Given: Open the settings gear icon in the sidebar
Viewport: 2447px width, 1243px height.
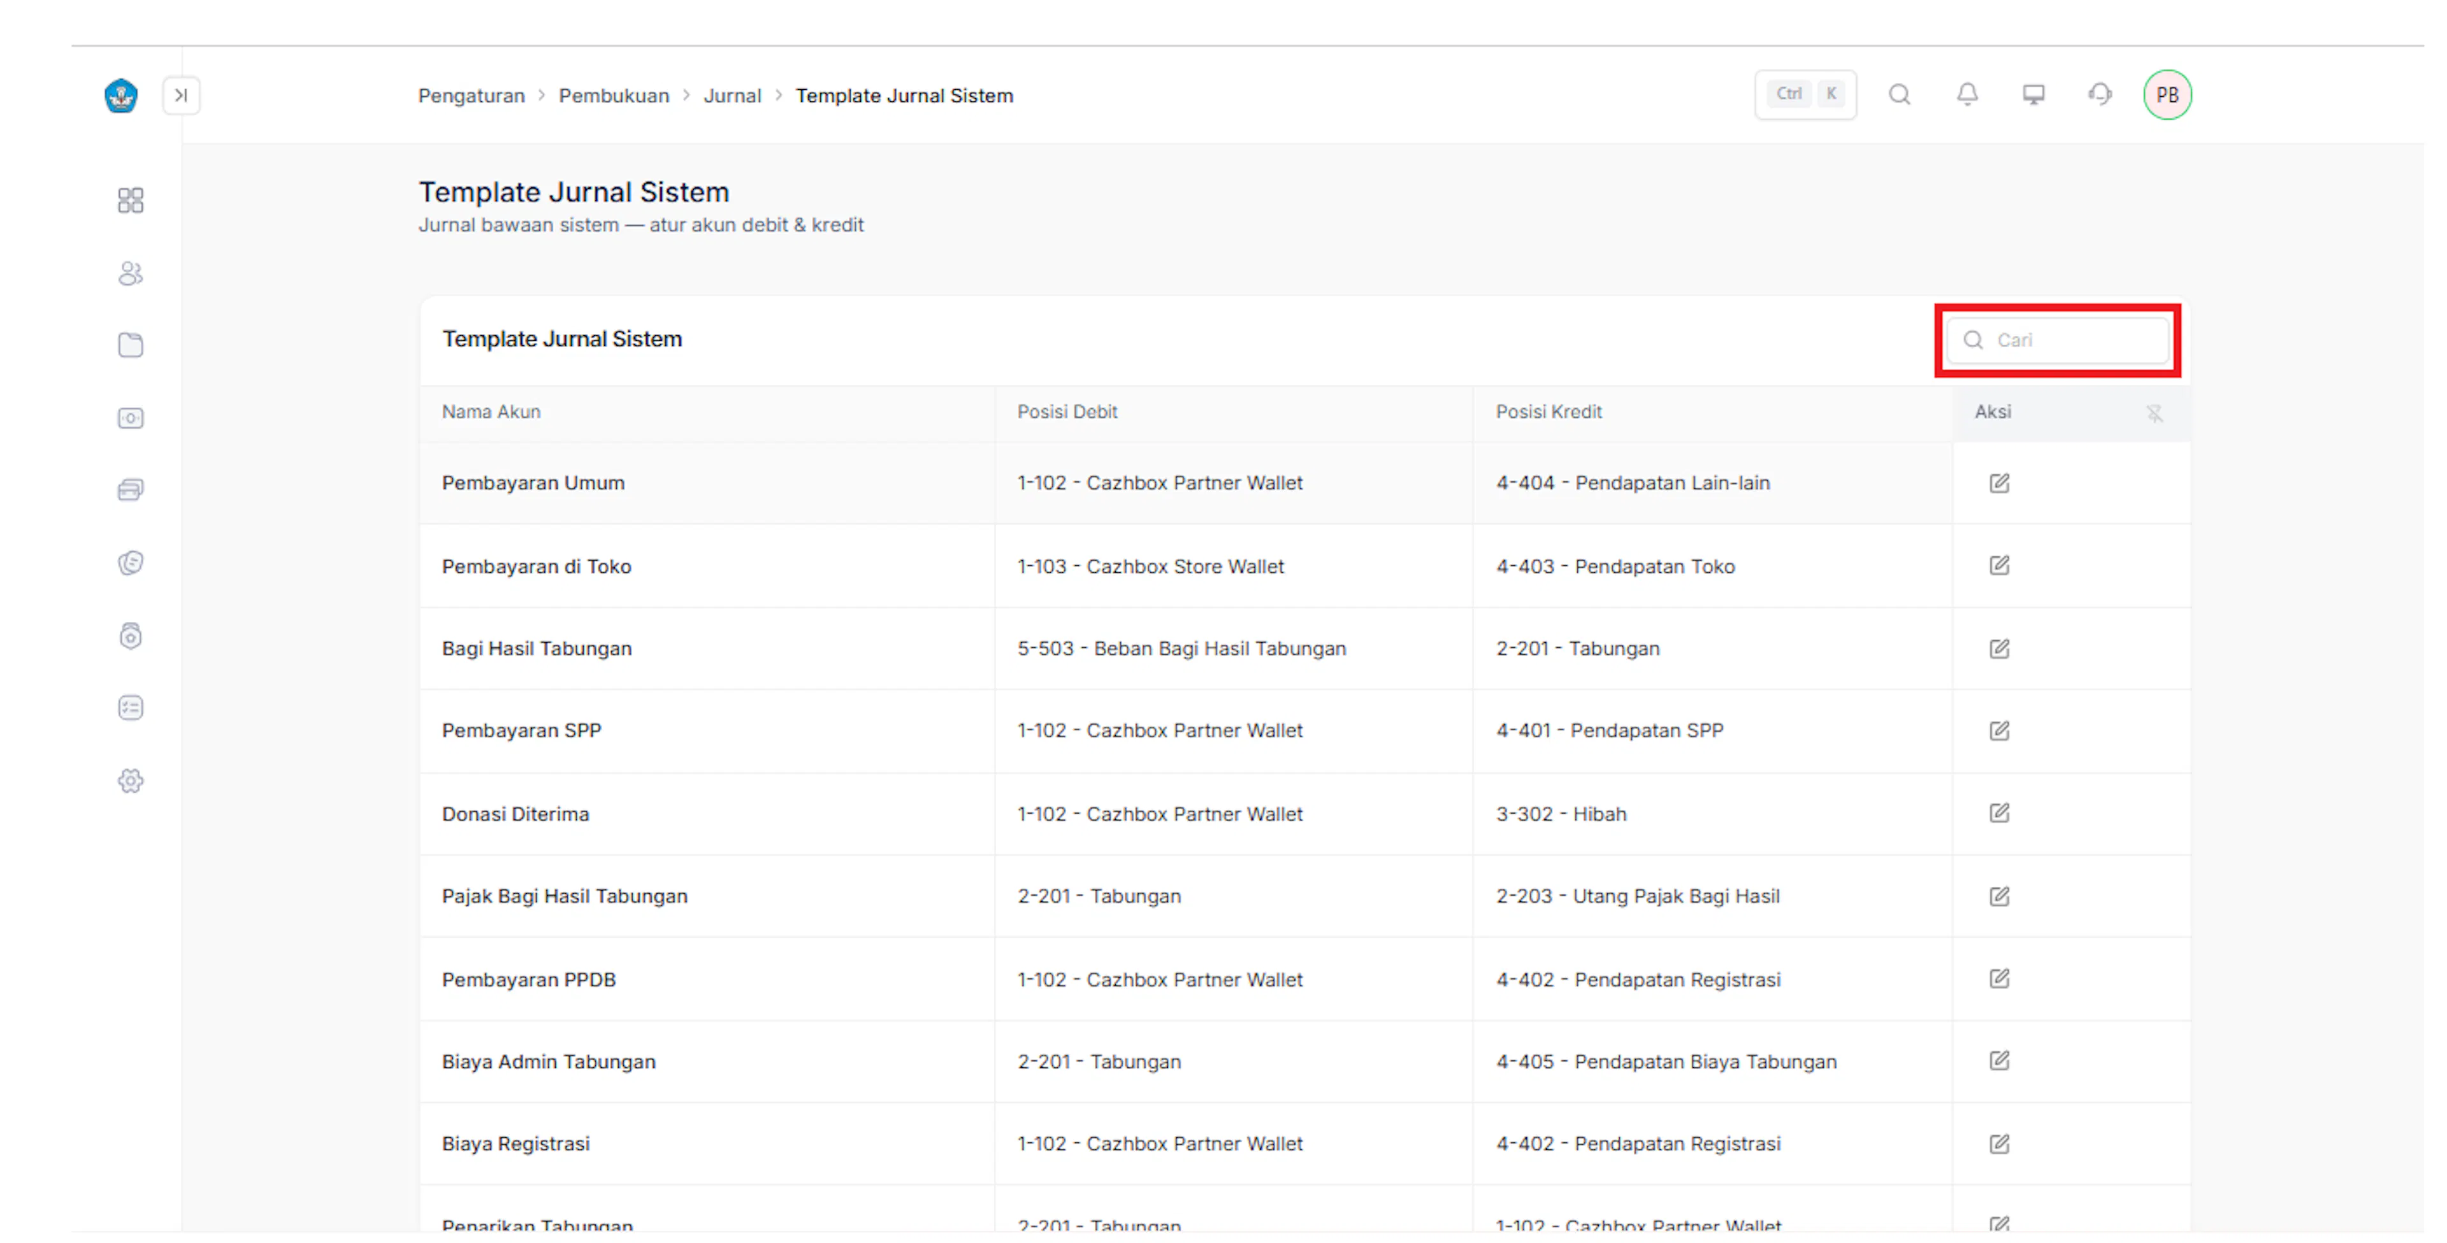Looking at the screenshot, I should (x=131, y=780).
